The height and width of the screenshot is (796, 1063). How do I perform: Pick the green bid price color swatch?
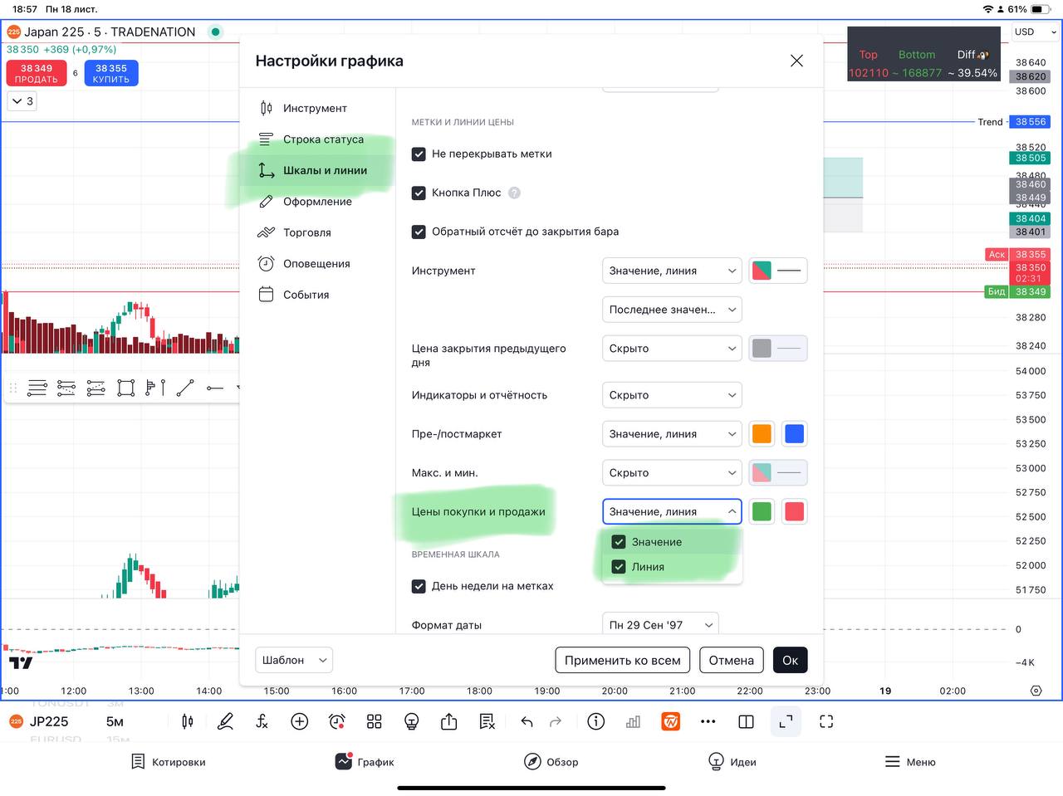tap(762, 512)
